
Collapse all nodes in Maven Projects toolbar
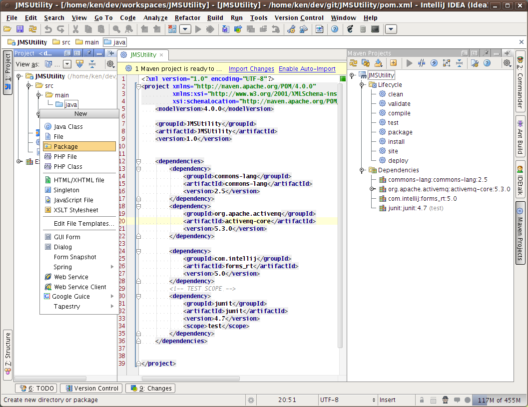(x=459, y=63)
